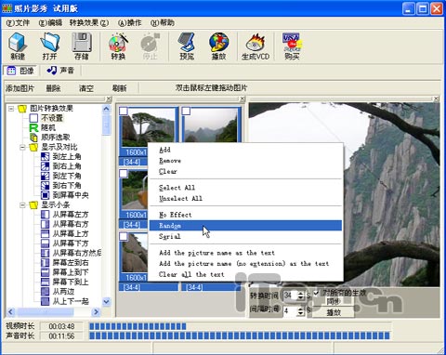Switch to the 图像 (Image) tab
The height and width of the screenshot is (355, 446).
[x=20, y=71]
